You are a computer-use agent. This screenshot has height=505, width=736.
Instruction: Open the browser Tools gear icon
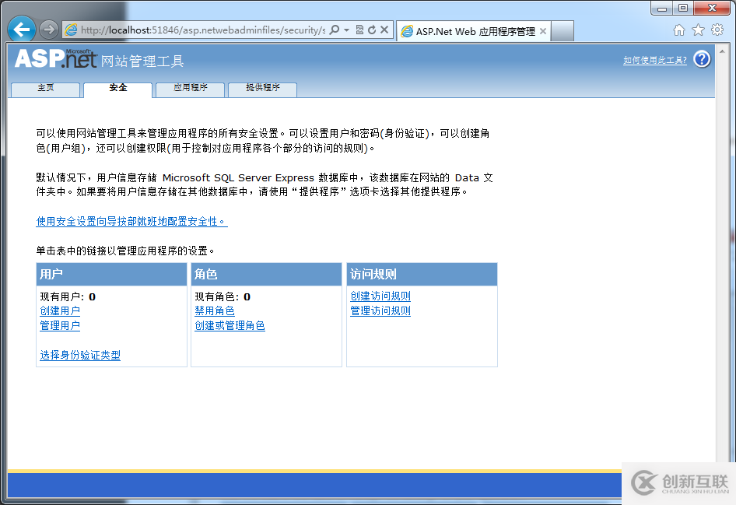(x=717, y=30)
